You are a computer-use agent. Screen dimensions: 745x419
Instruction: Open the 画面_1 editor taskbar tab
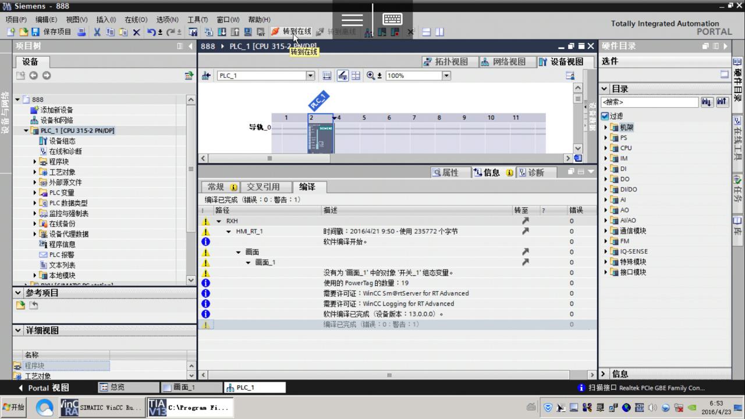pyautogui.click(x=191, y=388)
